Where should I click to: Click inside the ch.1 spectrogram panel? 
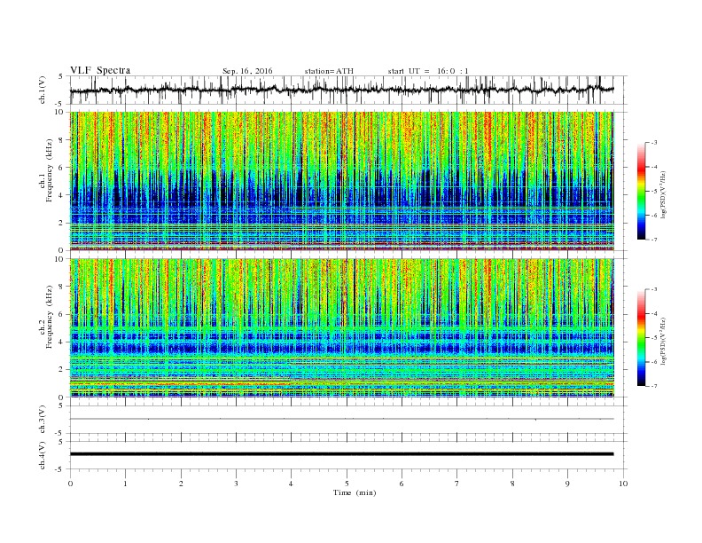pos(342,181)
